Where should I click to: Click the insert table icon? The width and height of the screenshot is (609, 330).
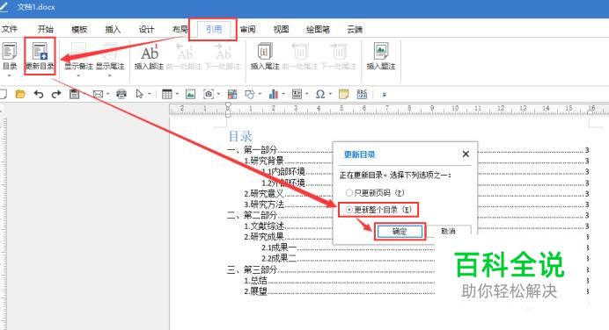click(167, 94)
